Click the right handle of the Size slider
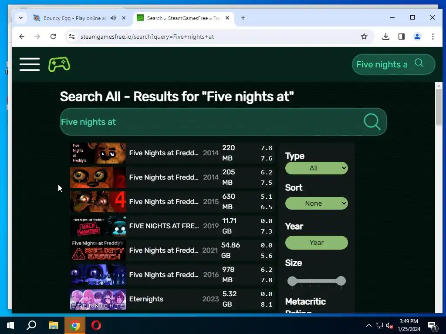Image resolution: width=446 pixels, height=334 pixels. 341,281
